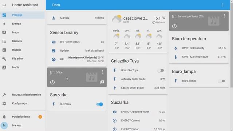Toggle the Biuro_lampa switch on
Screen dimensions: 233x131
coord(222,81)
